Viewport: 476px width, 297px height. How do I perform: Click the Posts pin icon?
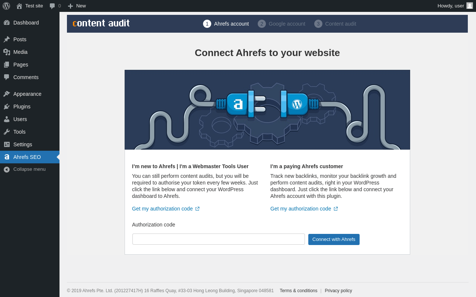pos(7,39)
